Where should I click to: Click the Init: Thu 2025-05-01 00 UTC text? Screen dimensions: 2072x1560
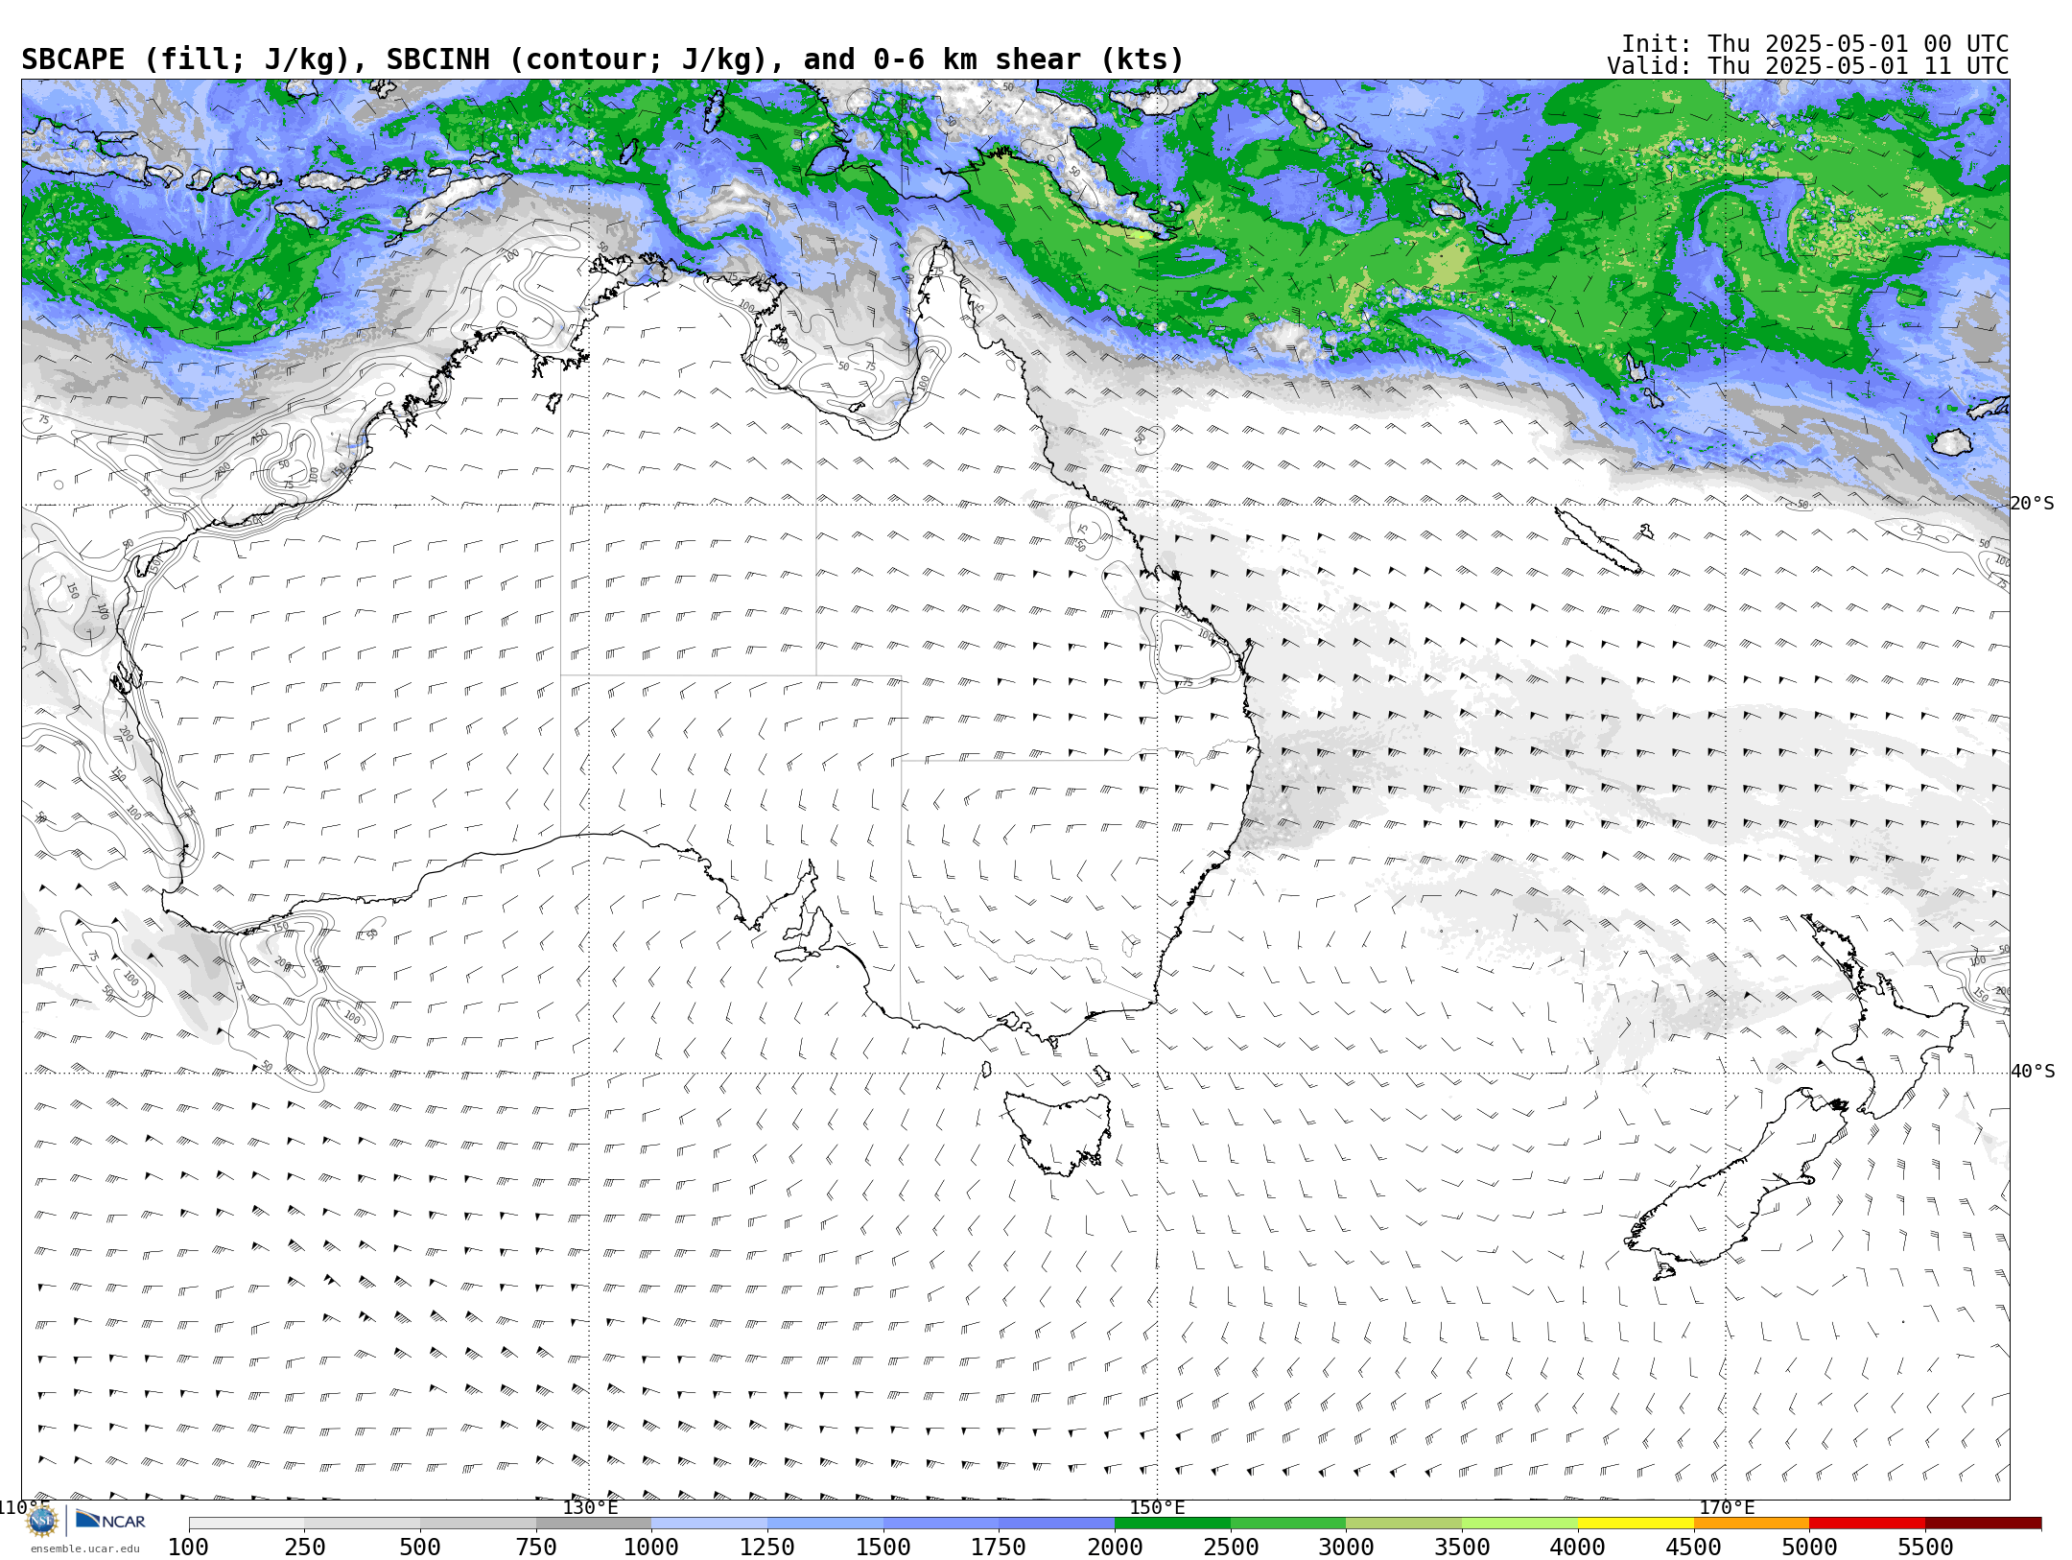click(1815, 44)
